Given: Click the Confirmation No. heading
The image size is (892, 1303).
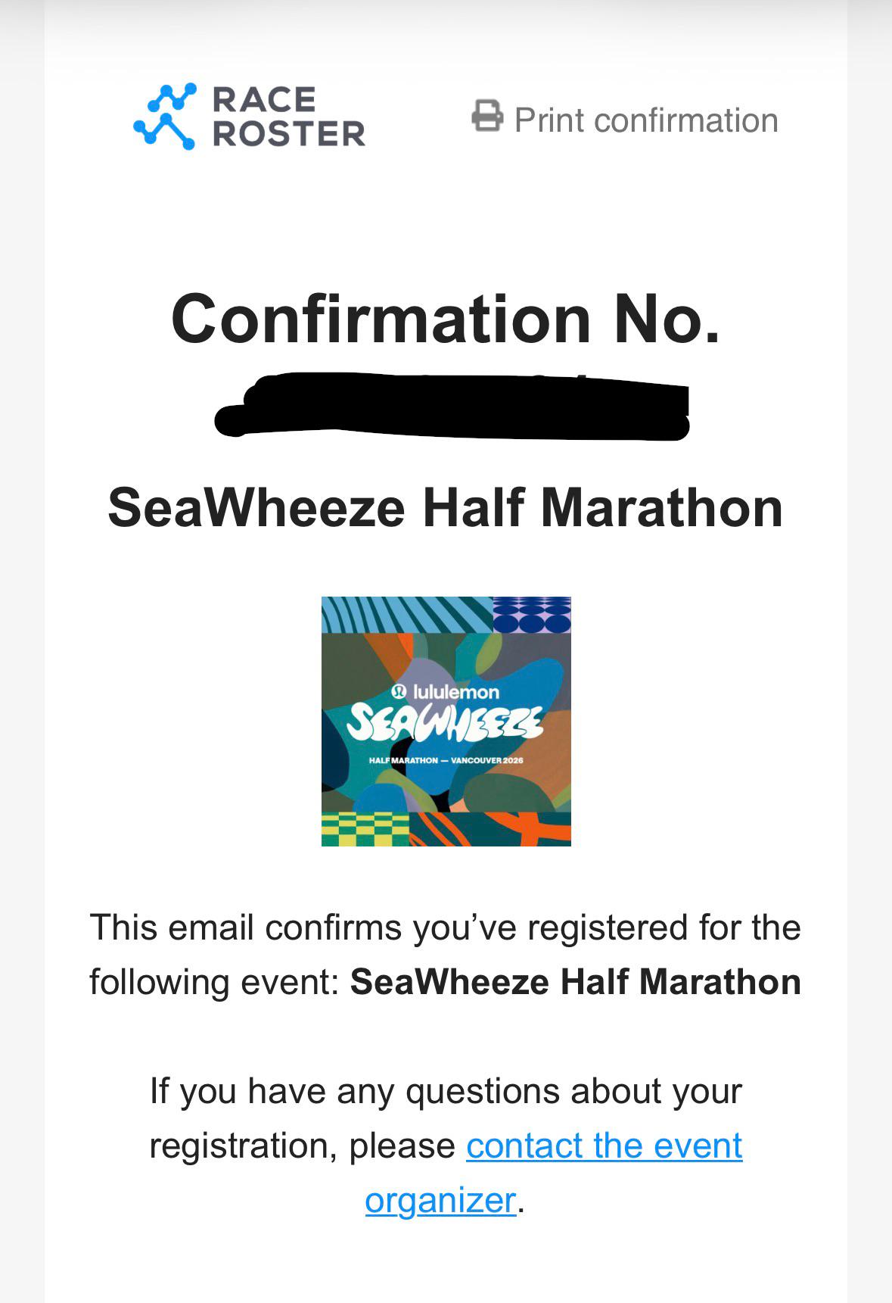Looking at the screenshot, I should (446, 319).
